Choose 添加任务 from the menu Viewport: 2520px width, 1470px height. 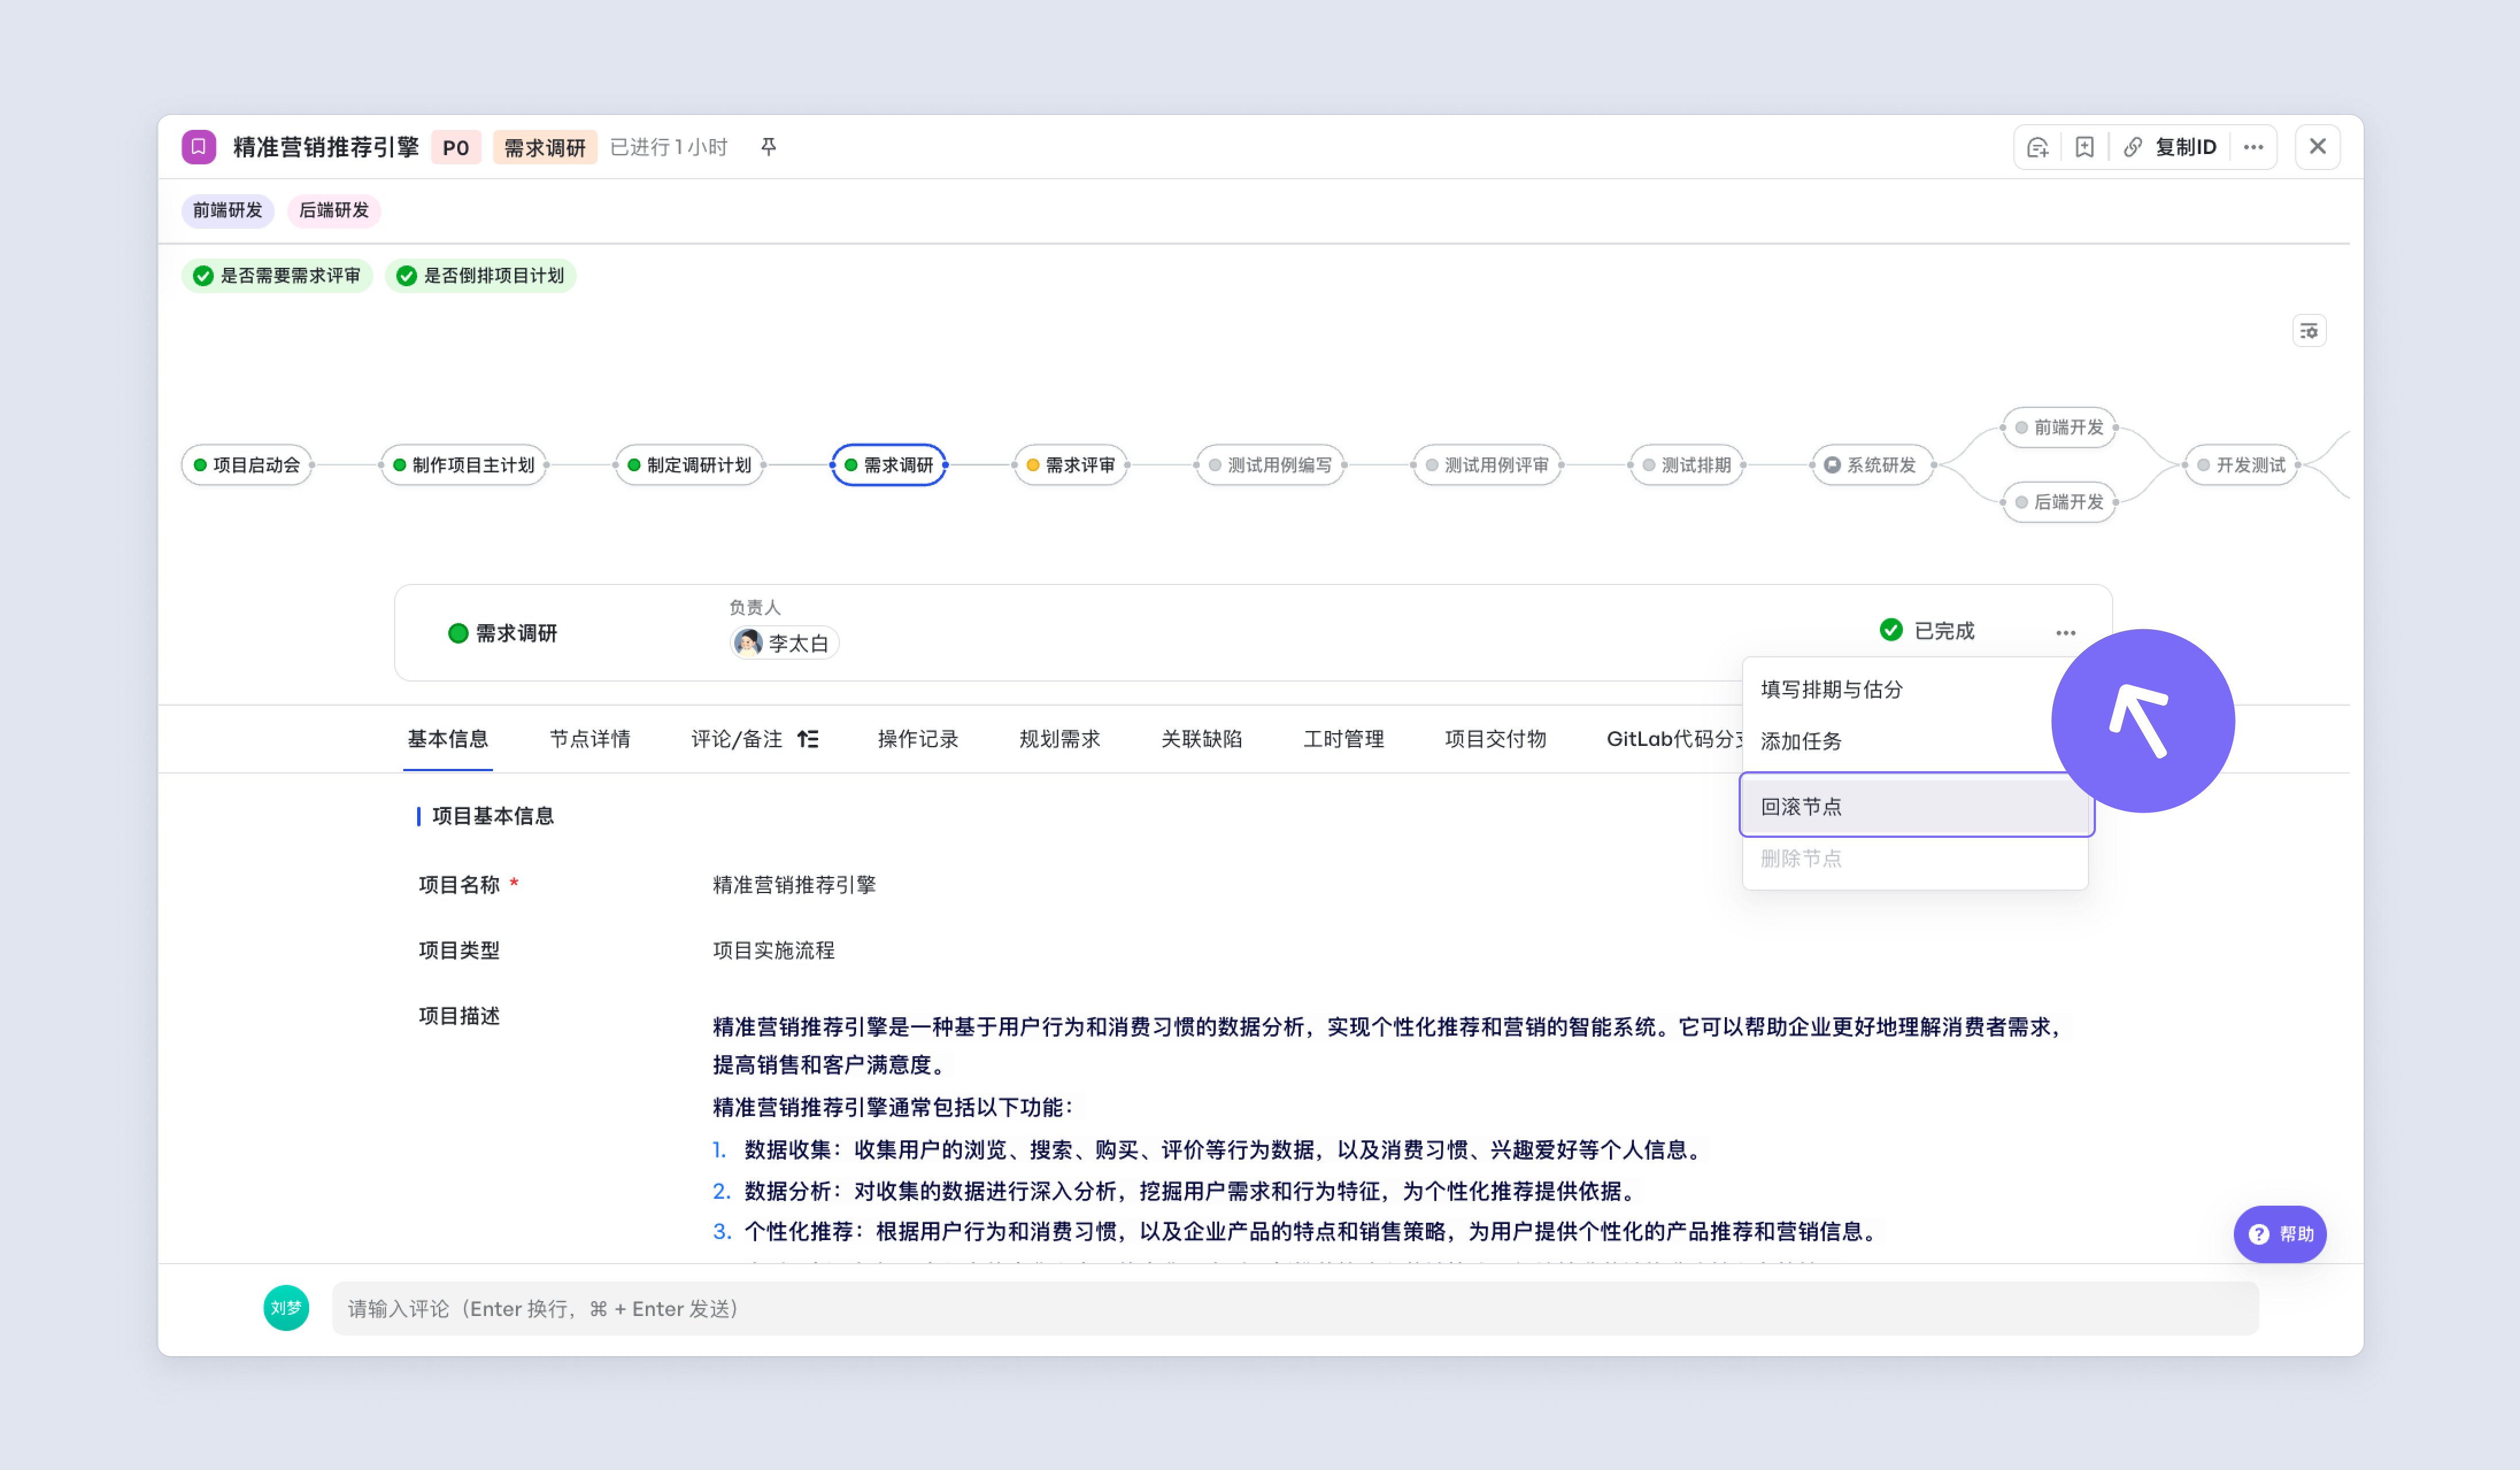(1915, 741)
